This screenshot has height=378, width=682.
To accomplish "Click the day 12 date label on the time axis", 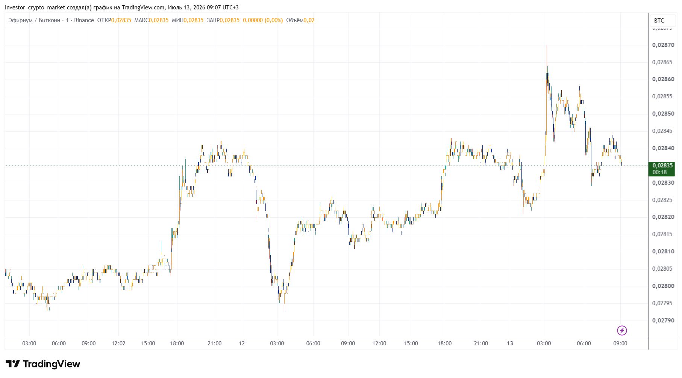I will [242, 343].
